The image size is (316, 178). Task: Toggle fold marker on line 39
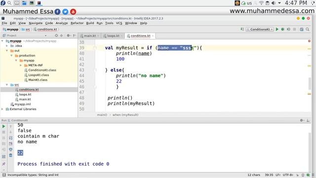(95, 48)
